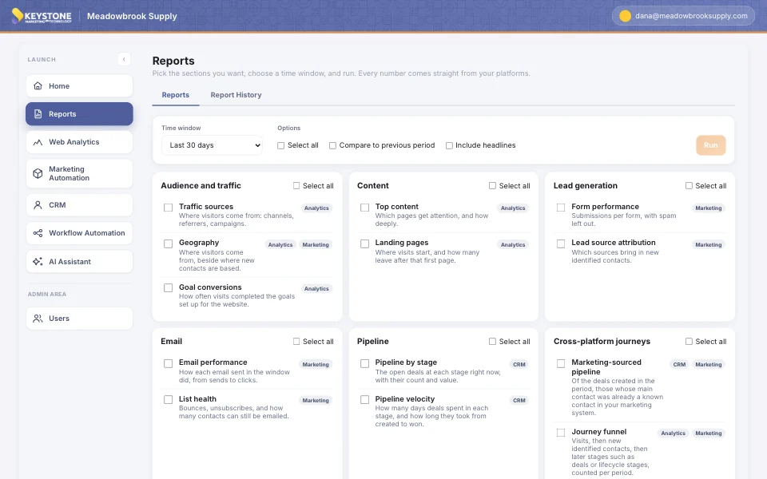
Task: Click the Reports document icon
Action: click(38, 114)
